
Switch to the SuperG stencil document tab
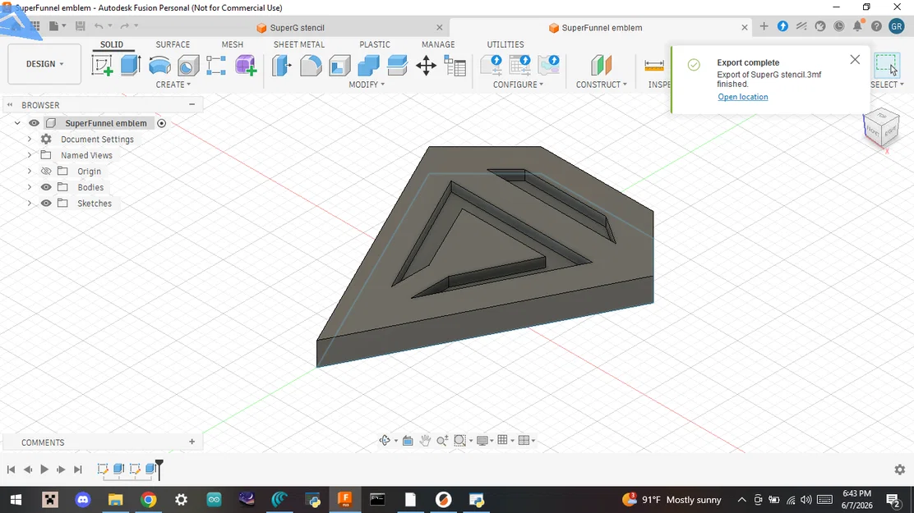(297, 28)
